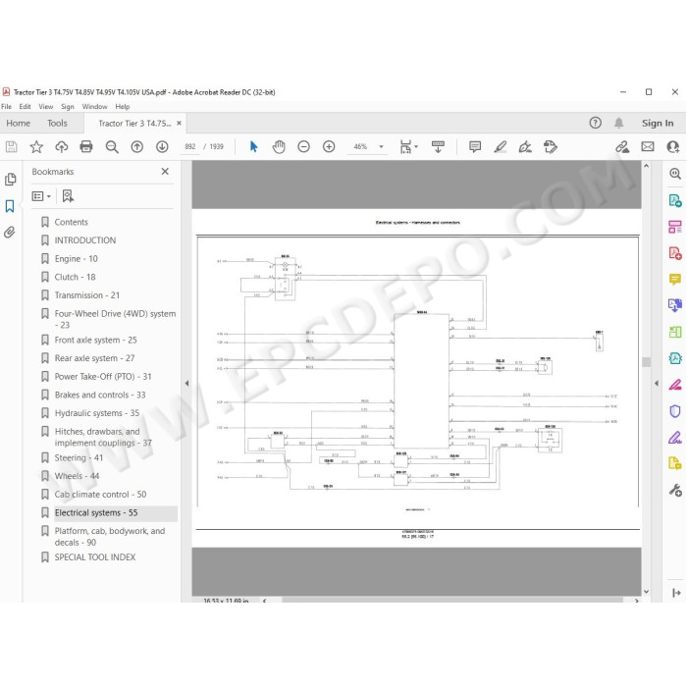
Task: Share a link to the file
Action: [622, 147]
